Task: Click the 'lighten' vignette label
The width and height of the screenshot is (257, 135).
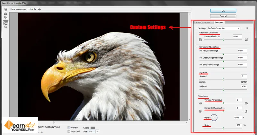Action: (244, 82)
